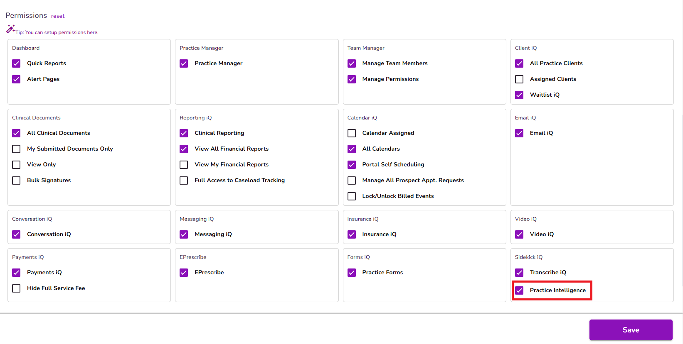
Task: Toggle the Conversation iQ checkbox
Action: pos(16,234)
